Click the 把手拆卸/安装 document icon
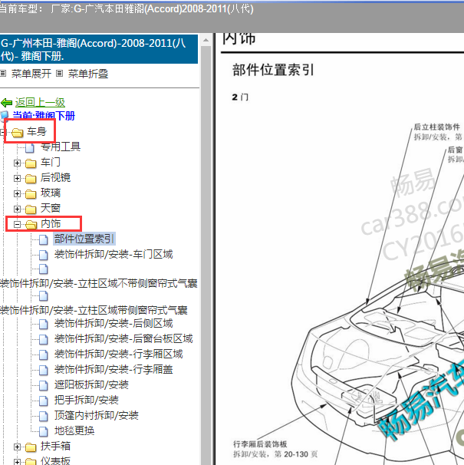 pyautogui.click(x=43, y=401)
